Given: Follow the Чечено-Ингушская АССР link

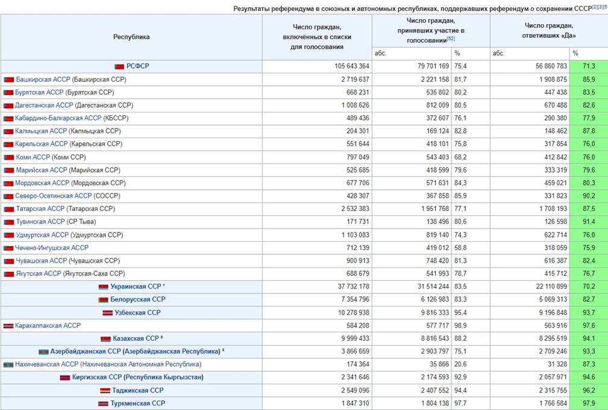Looking at the screenshot, I should coord(52,248).
